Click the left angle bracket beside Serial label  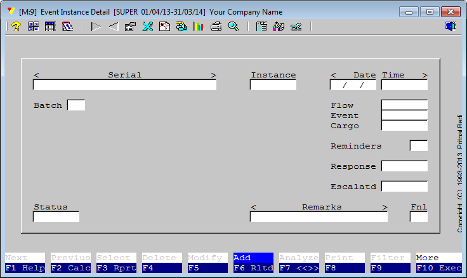pos(36,75)
